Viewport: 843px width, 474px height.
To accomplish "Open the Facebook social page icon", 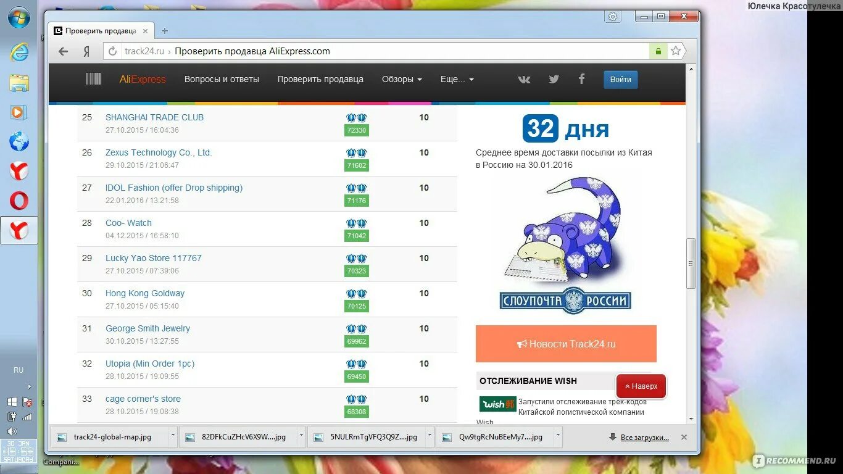I will tap(581, 79).
